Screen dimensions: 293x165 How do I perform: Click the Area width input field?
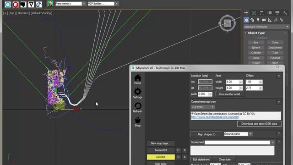(x=233, y=82)
